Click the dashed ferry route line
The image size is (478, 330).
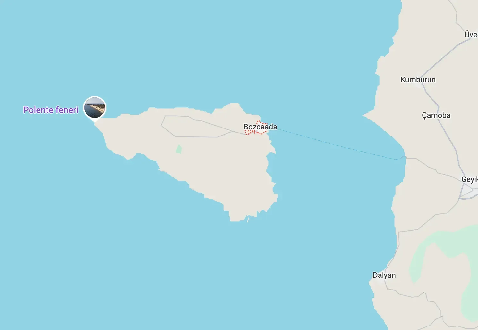point(337,144)
